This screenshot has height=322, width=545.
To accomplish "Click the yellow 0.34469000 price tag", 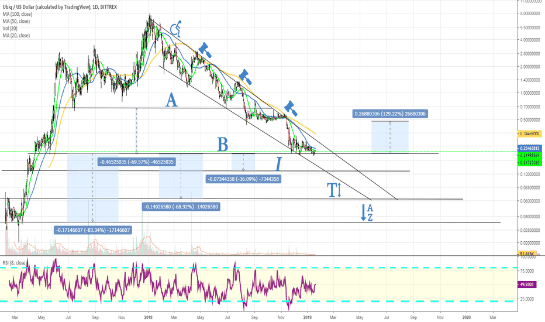I will 530,133.
